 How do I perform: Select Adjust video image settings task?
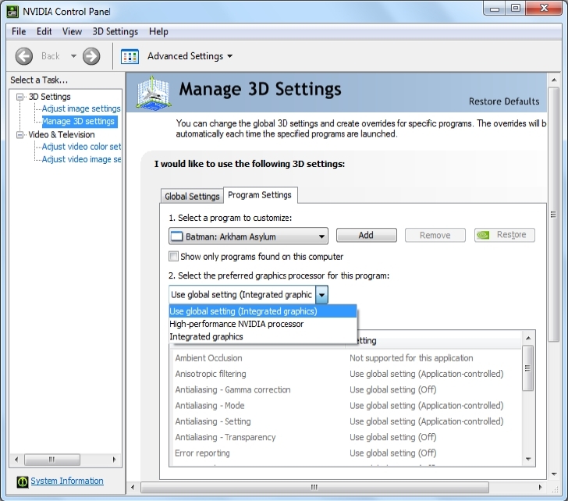(81, 159)
